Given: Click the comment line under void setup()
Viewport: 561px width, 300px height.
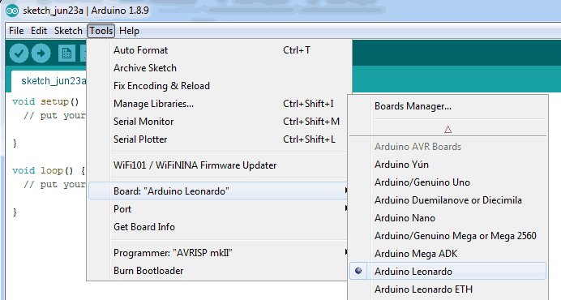Looking at the screenshot, I should (x=55, y=116).
